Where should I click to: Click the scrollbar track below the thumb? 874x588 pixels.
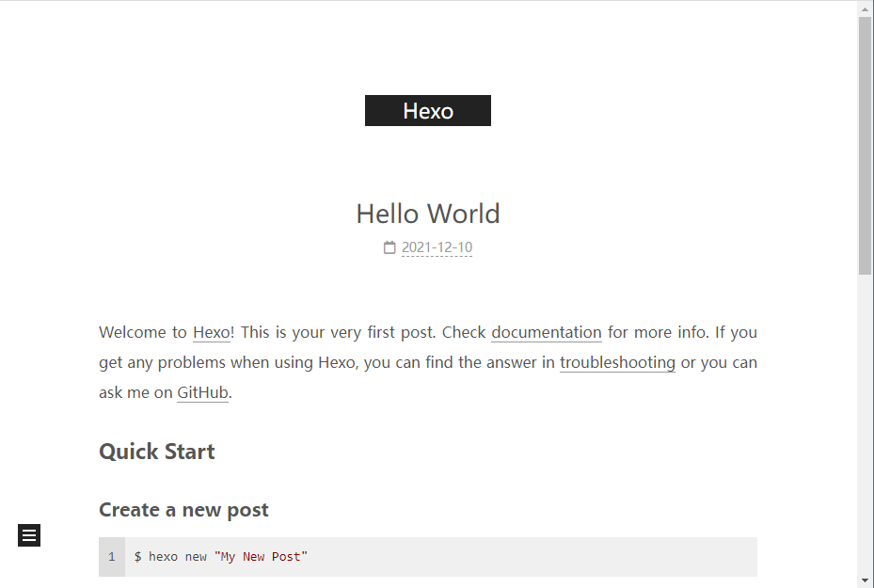click(x=866, y=423)
